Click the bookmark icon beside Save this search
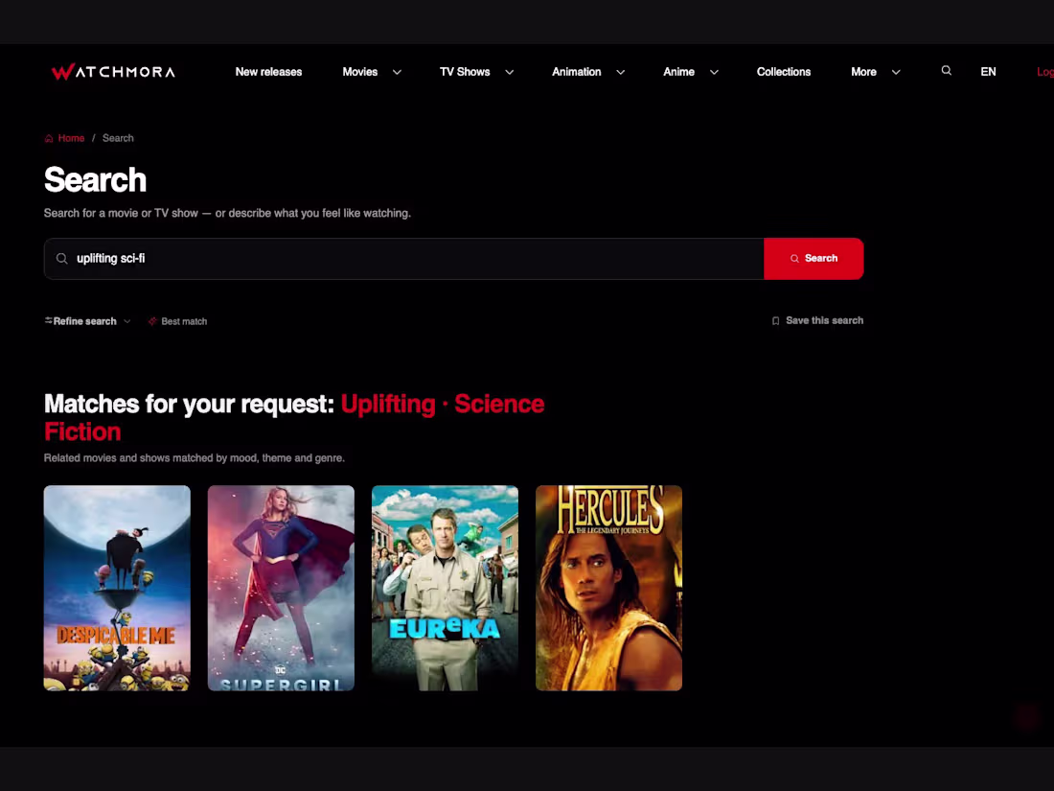 (x=775, y=321)
